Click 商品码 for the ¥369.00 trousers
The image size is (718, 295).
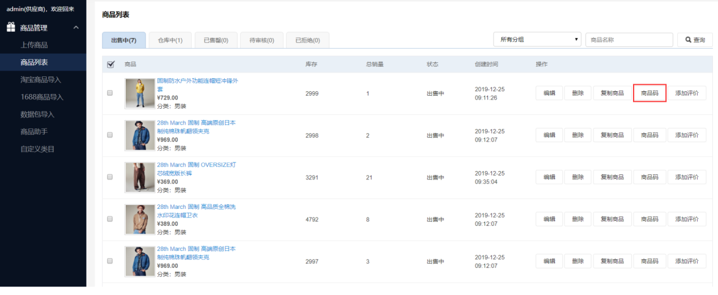click(649, 177)
